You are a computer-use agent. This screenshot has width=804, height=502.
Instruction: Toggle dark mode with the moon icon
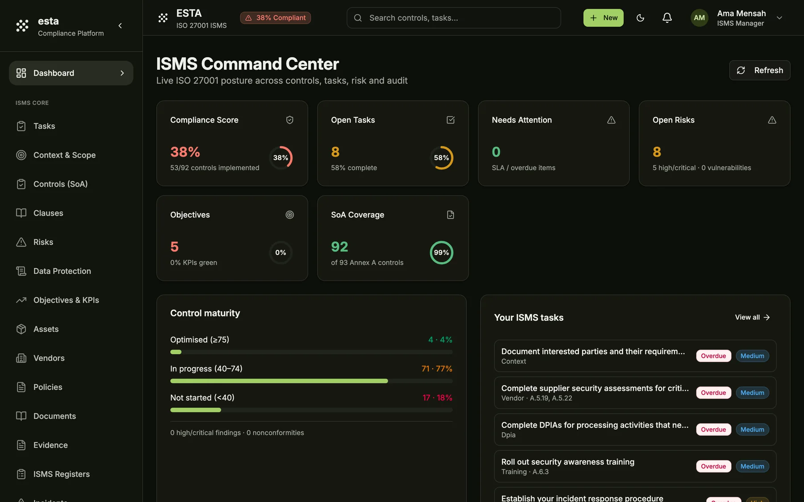point(641,18)
